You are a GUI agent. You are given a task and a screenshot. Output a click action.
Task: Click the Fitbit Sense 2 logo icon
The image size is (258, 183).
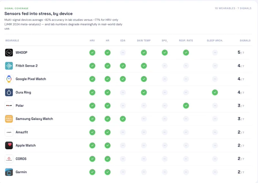[x=9, y=66]
